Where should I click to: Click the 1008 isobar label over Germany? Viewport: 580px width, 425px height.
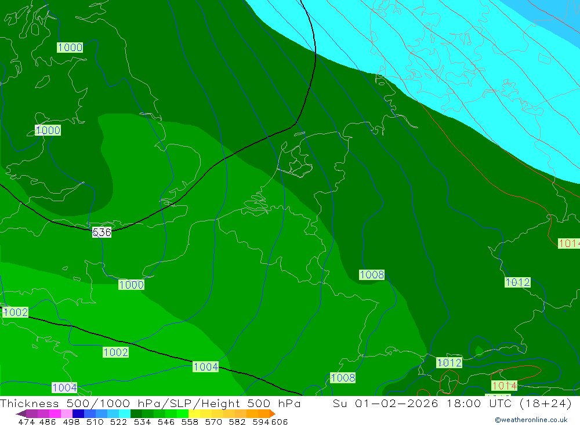[372, 275]
